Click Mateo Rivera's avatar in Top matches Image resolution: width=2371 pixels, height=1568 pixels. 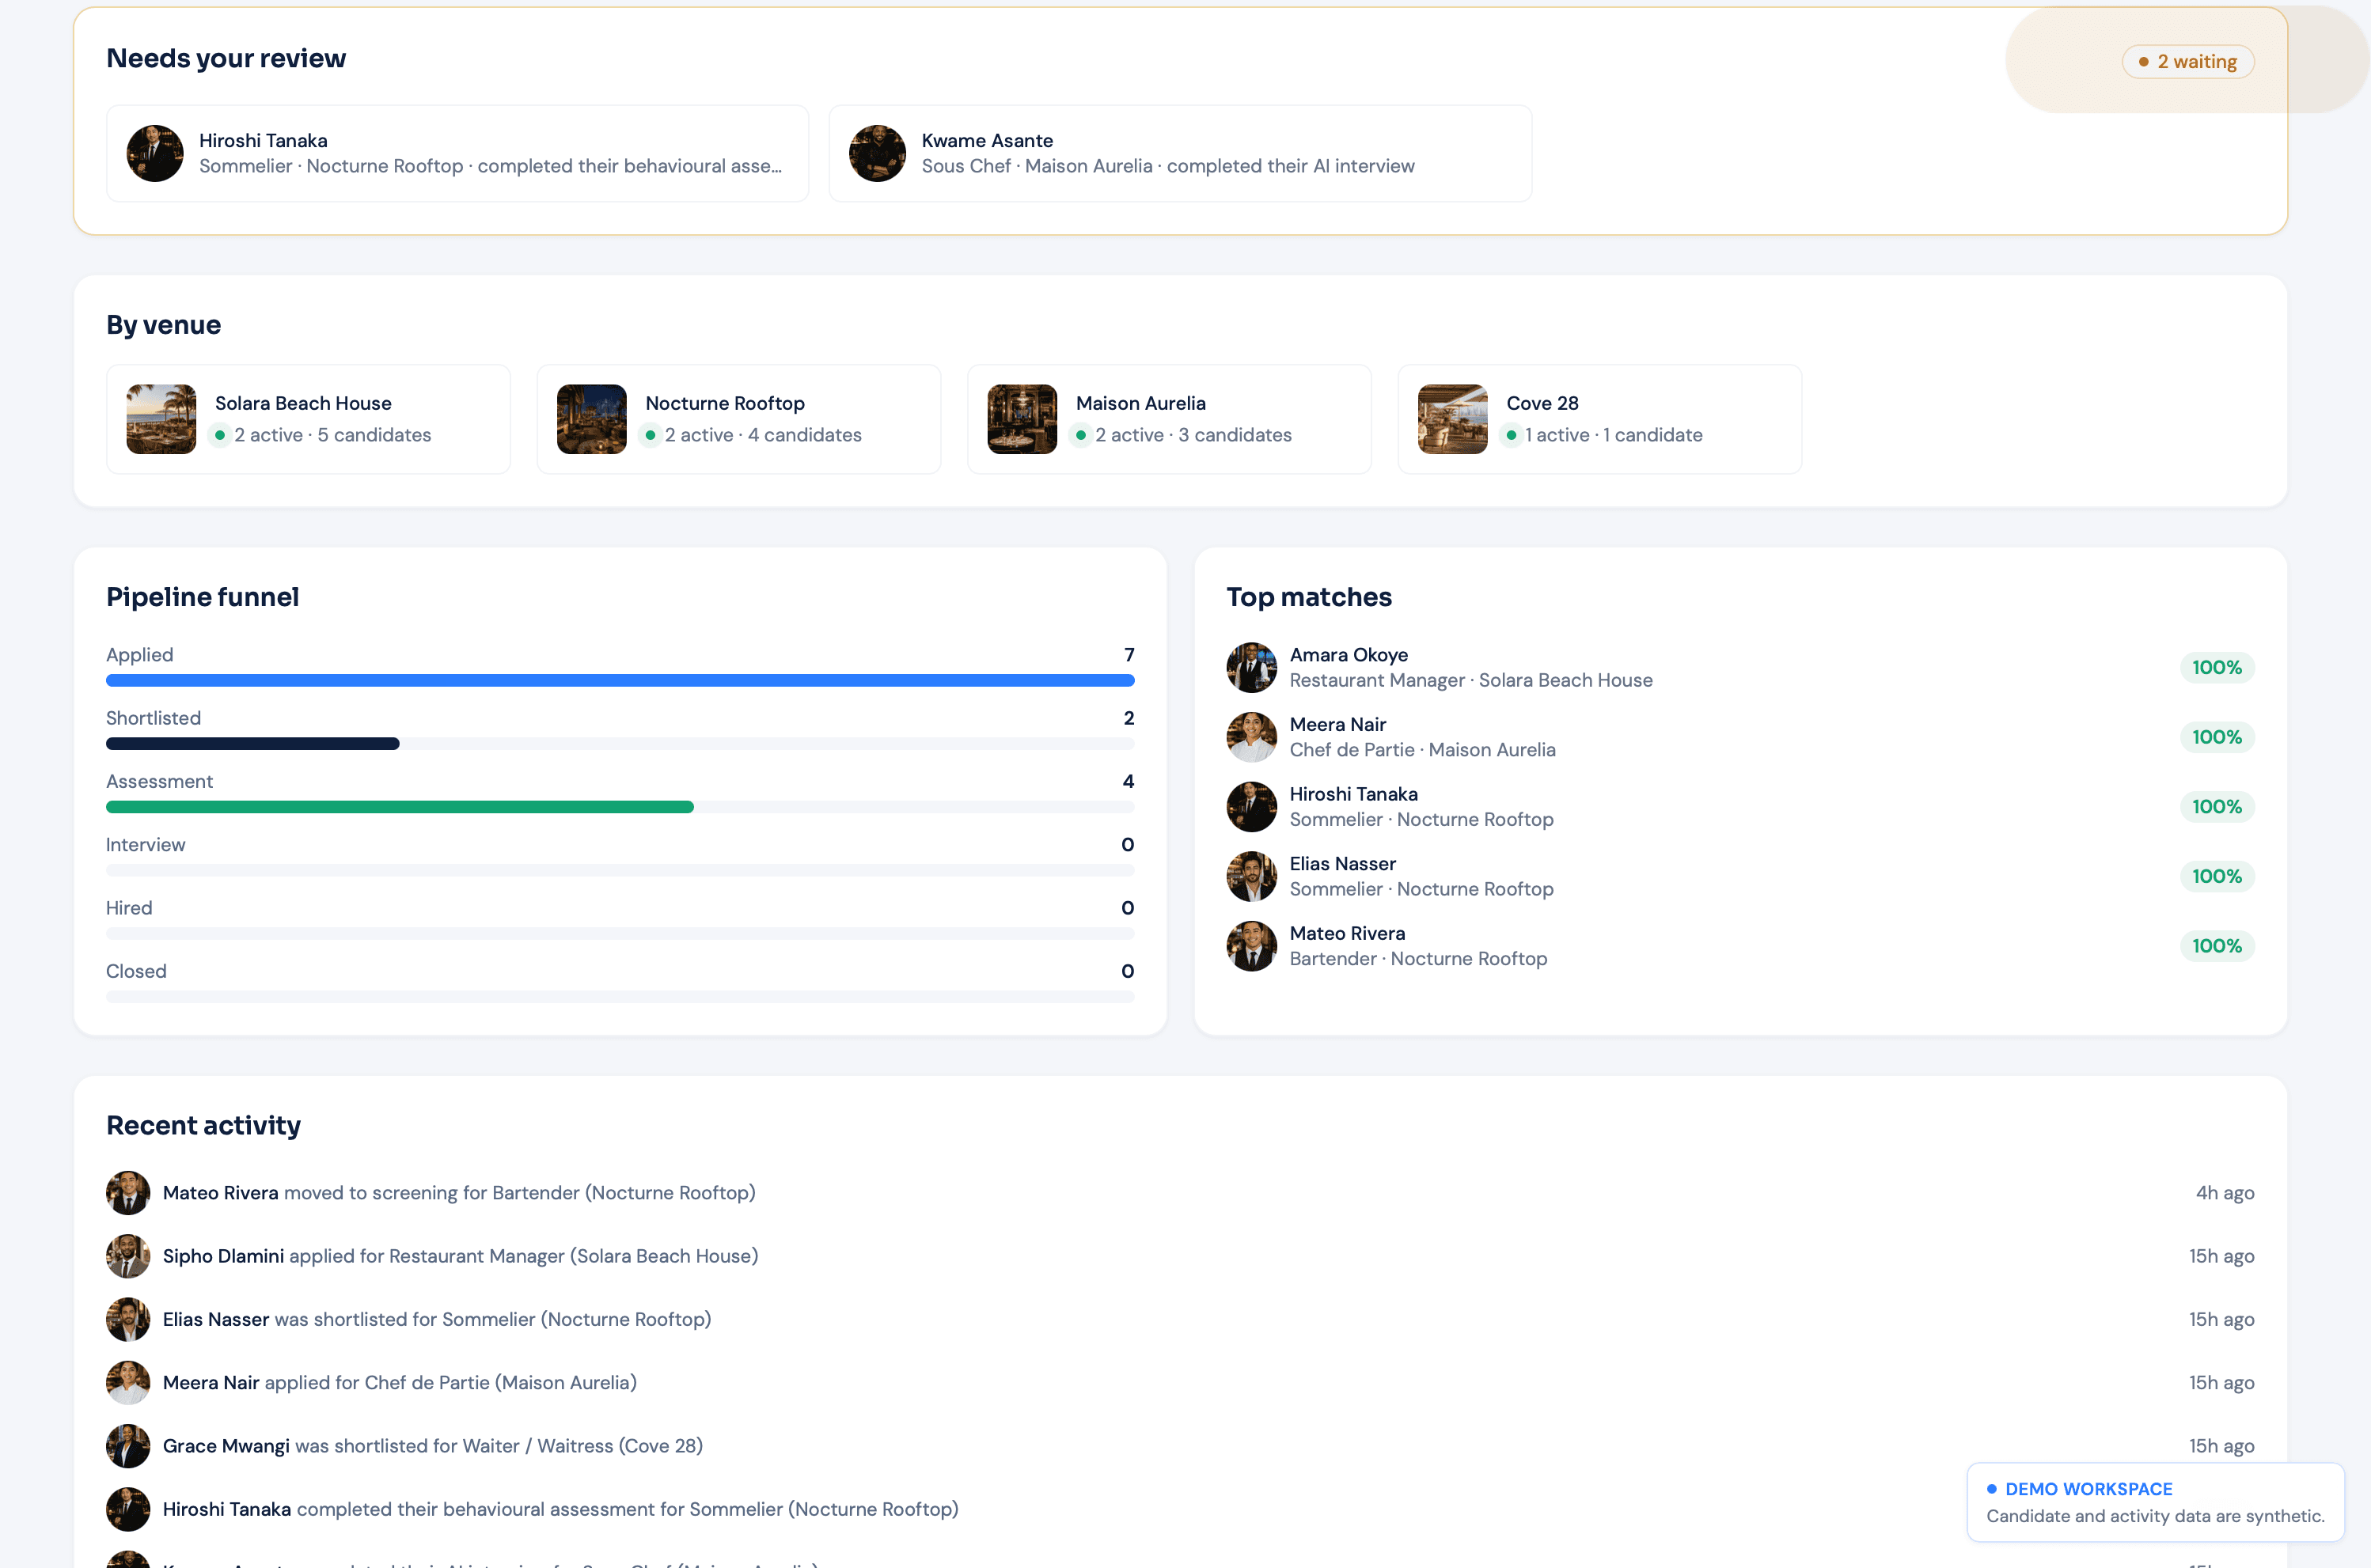tap(1251, 946)
